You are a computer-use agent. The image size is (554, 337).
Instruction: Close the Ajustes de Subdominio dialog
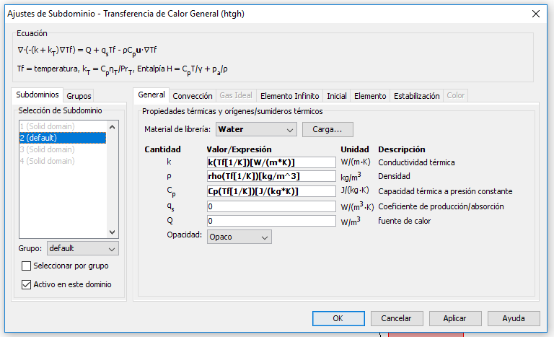coord(536,14)
